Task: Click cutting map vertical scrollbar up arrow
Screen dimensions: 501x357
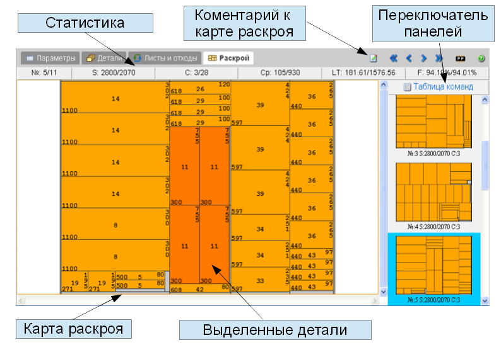Action: click(x=384, y=85)
